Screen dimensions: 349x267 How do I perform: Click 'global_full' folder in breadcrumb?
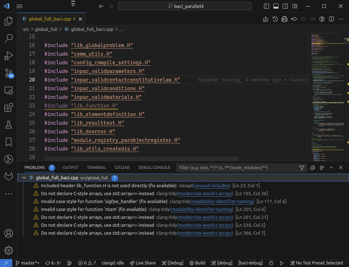pos(46,29)
